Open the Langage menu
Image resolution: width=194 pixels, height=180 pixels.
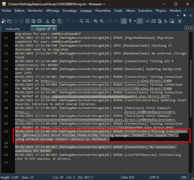pos(86,11)
